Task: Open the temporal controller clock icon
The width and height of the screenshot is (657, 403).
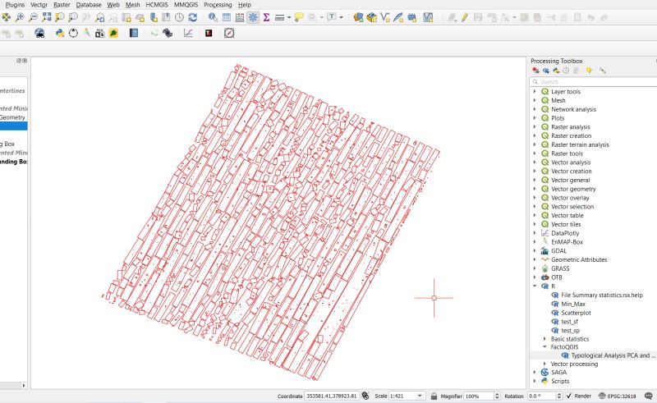Action: [179, 17]
